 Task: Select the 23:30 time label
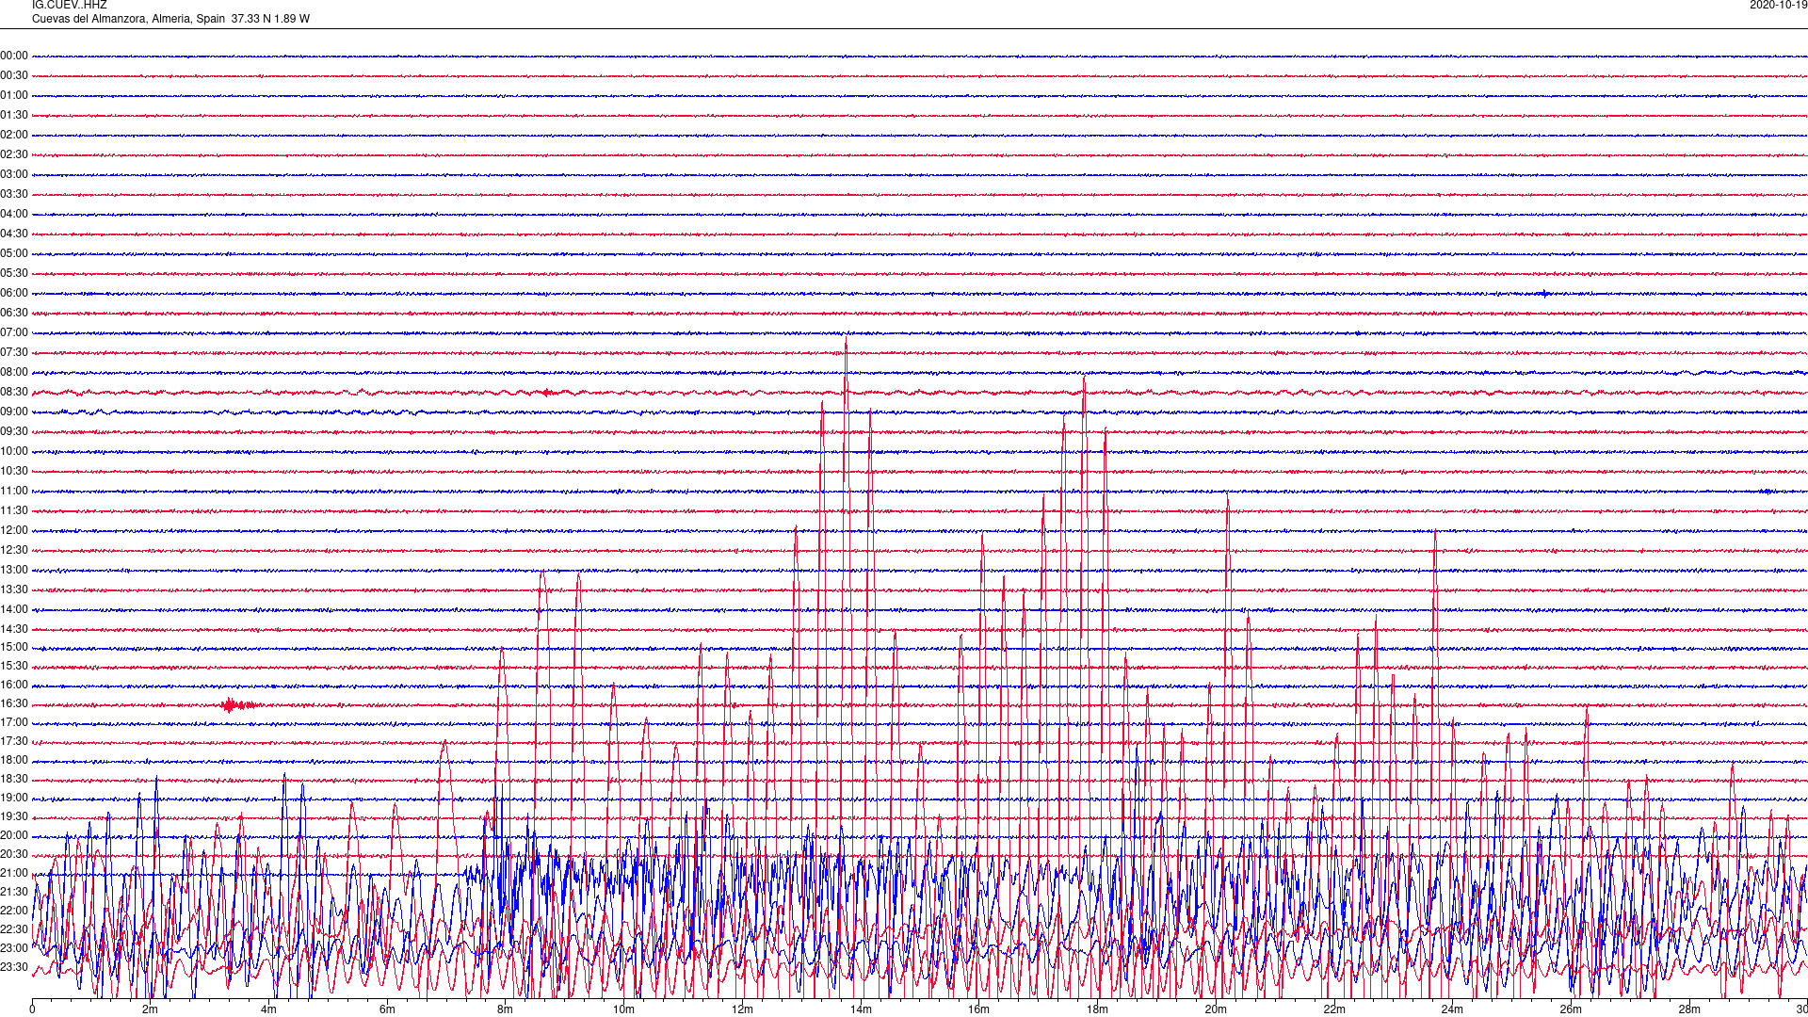coord(14,967)
